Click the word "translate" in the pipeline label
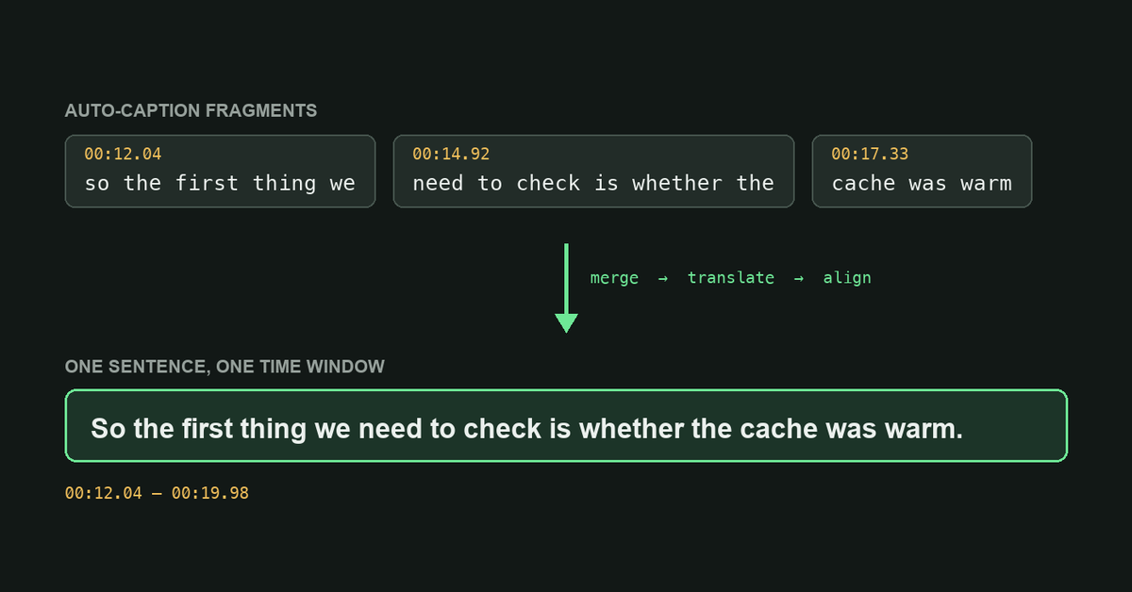Viewport: 1132px width, 592px height. click(x=731, y=278)
